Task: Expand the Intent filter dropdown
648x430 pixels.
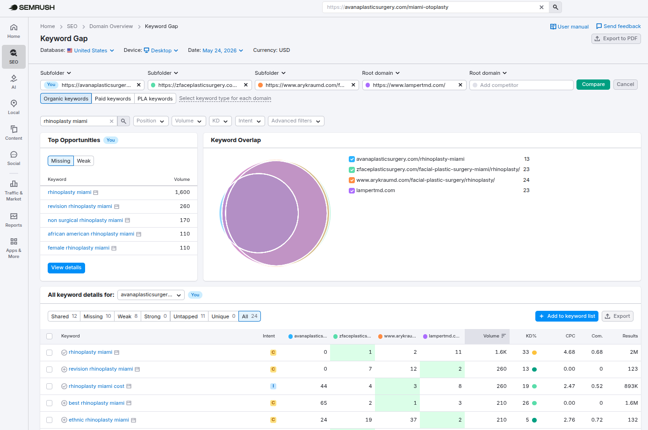Action: pyautogui.click(x=250, y=121)
